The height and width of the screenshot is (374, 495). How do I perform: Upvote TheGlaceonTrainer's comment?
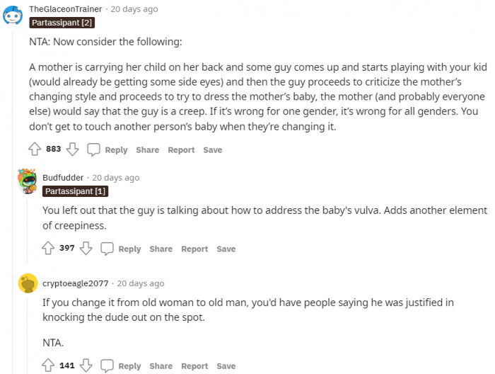coord(35,149)
